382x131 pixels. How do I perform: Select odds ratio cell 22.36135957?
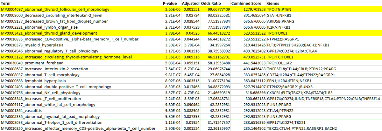click(x=215, y=128)
